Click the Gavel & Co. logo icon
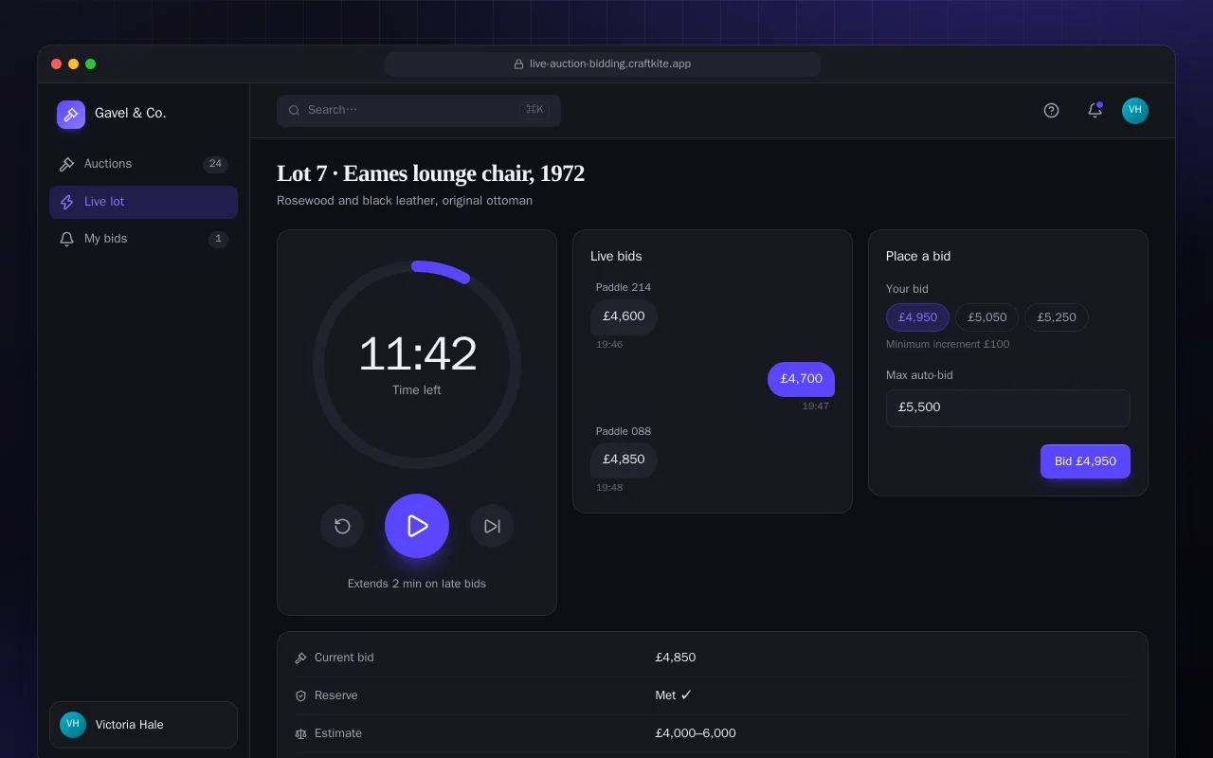Image resolution: width=1213 pixels, height=758 pixels. 71,115
